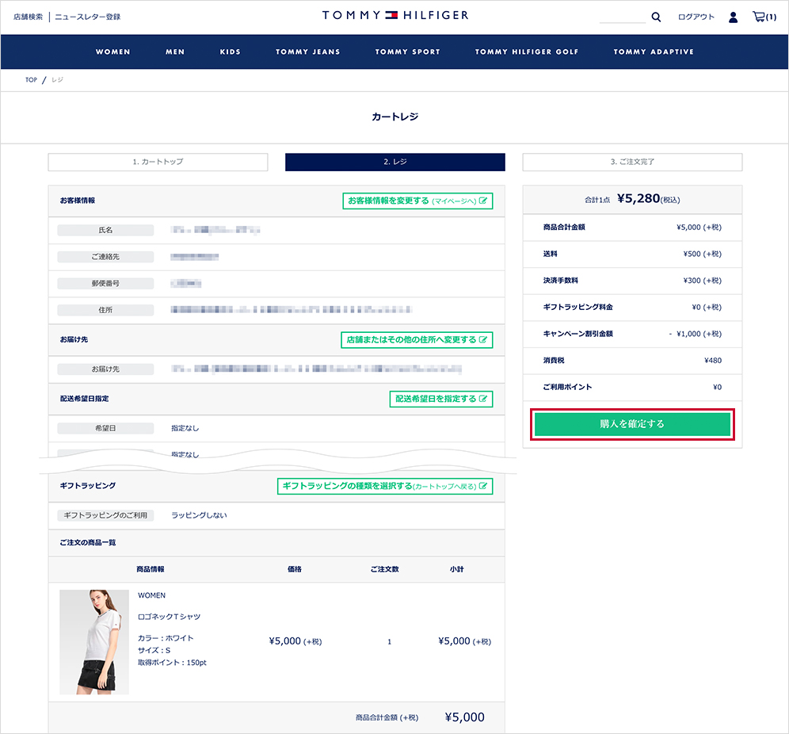
Task: Open the TOMMY HILFIGER GOLF menu
Action: click(x=527, y=52)
